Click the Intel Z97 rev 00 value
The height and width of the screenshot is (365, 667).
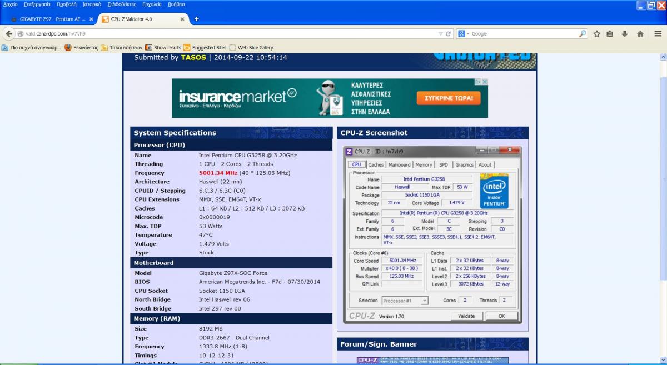(220, 308)
